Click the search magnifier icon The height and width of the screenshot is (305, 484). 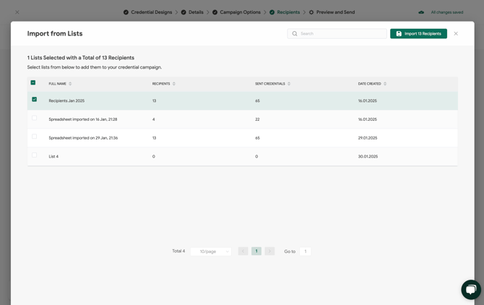[295, 34]
